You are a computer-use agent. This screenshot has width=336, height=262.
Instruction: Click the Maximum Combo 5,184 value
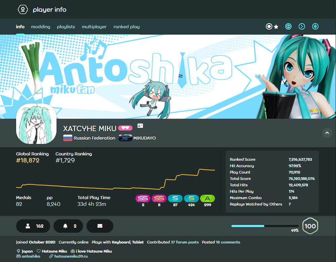[293, 198]
